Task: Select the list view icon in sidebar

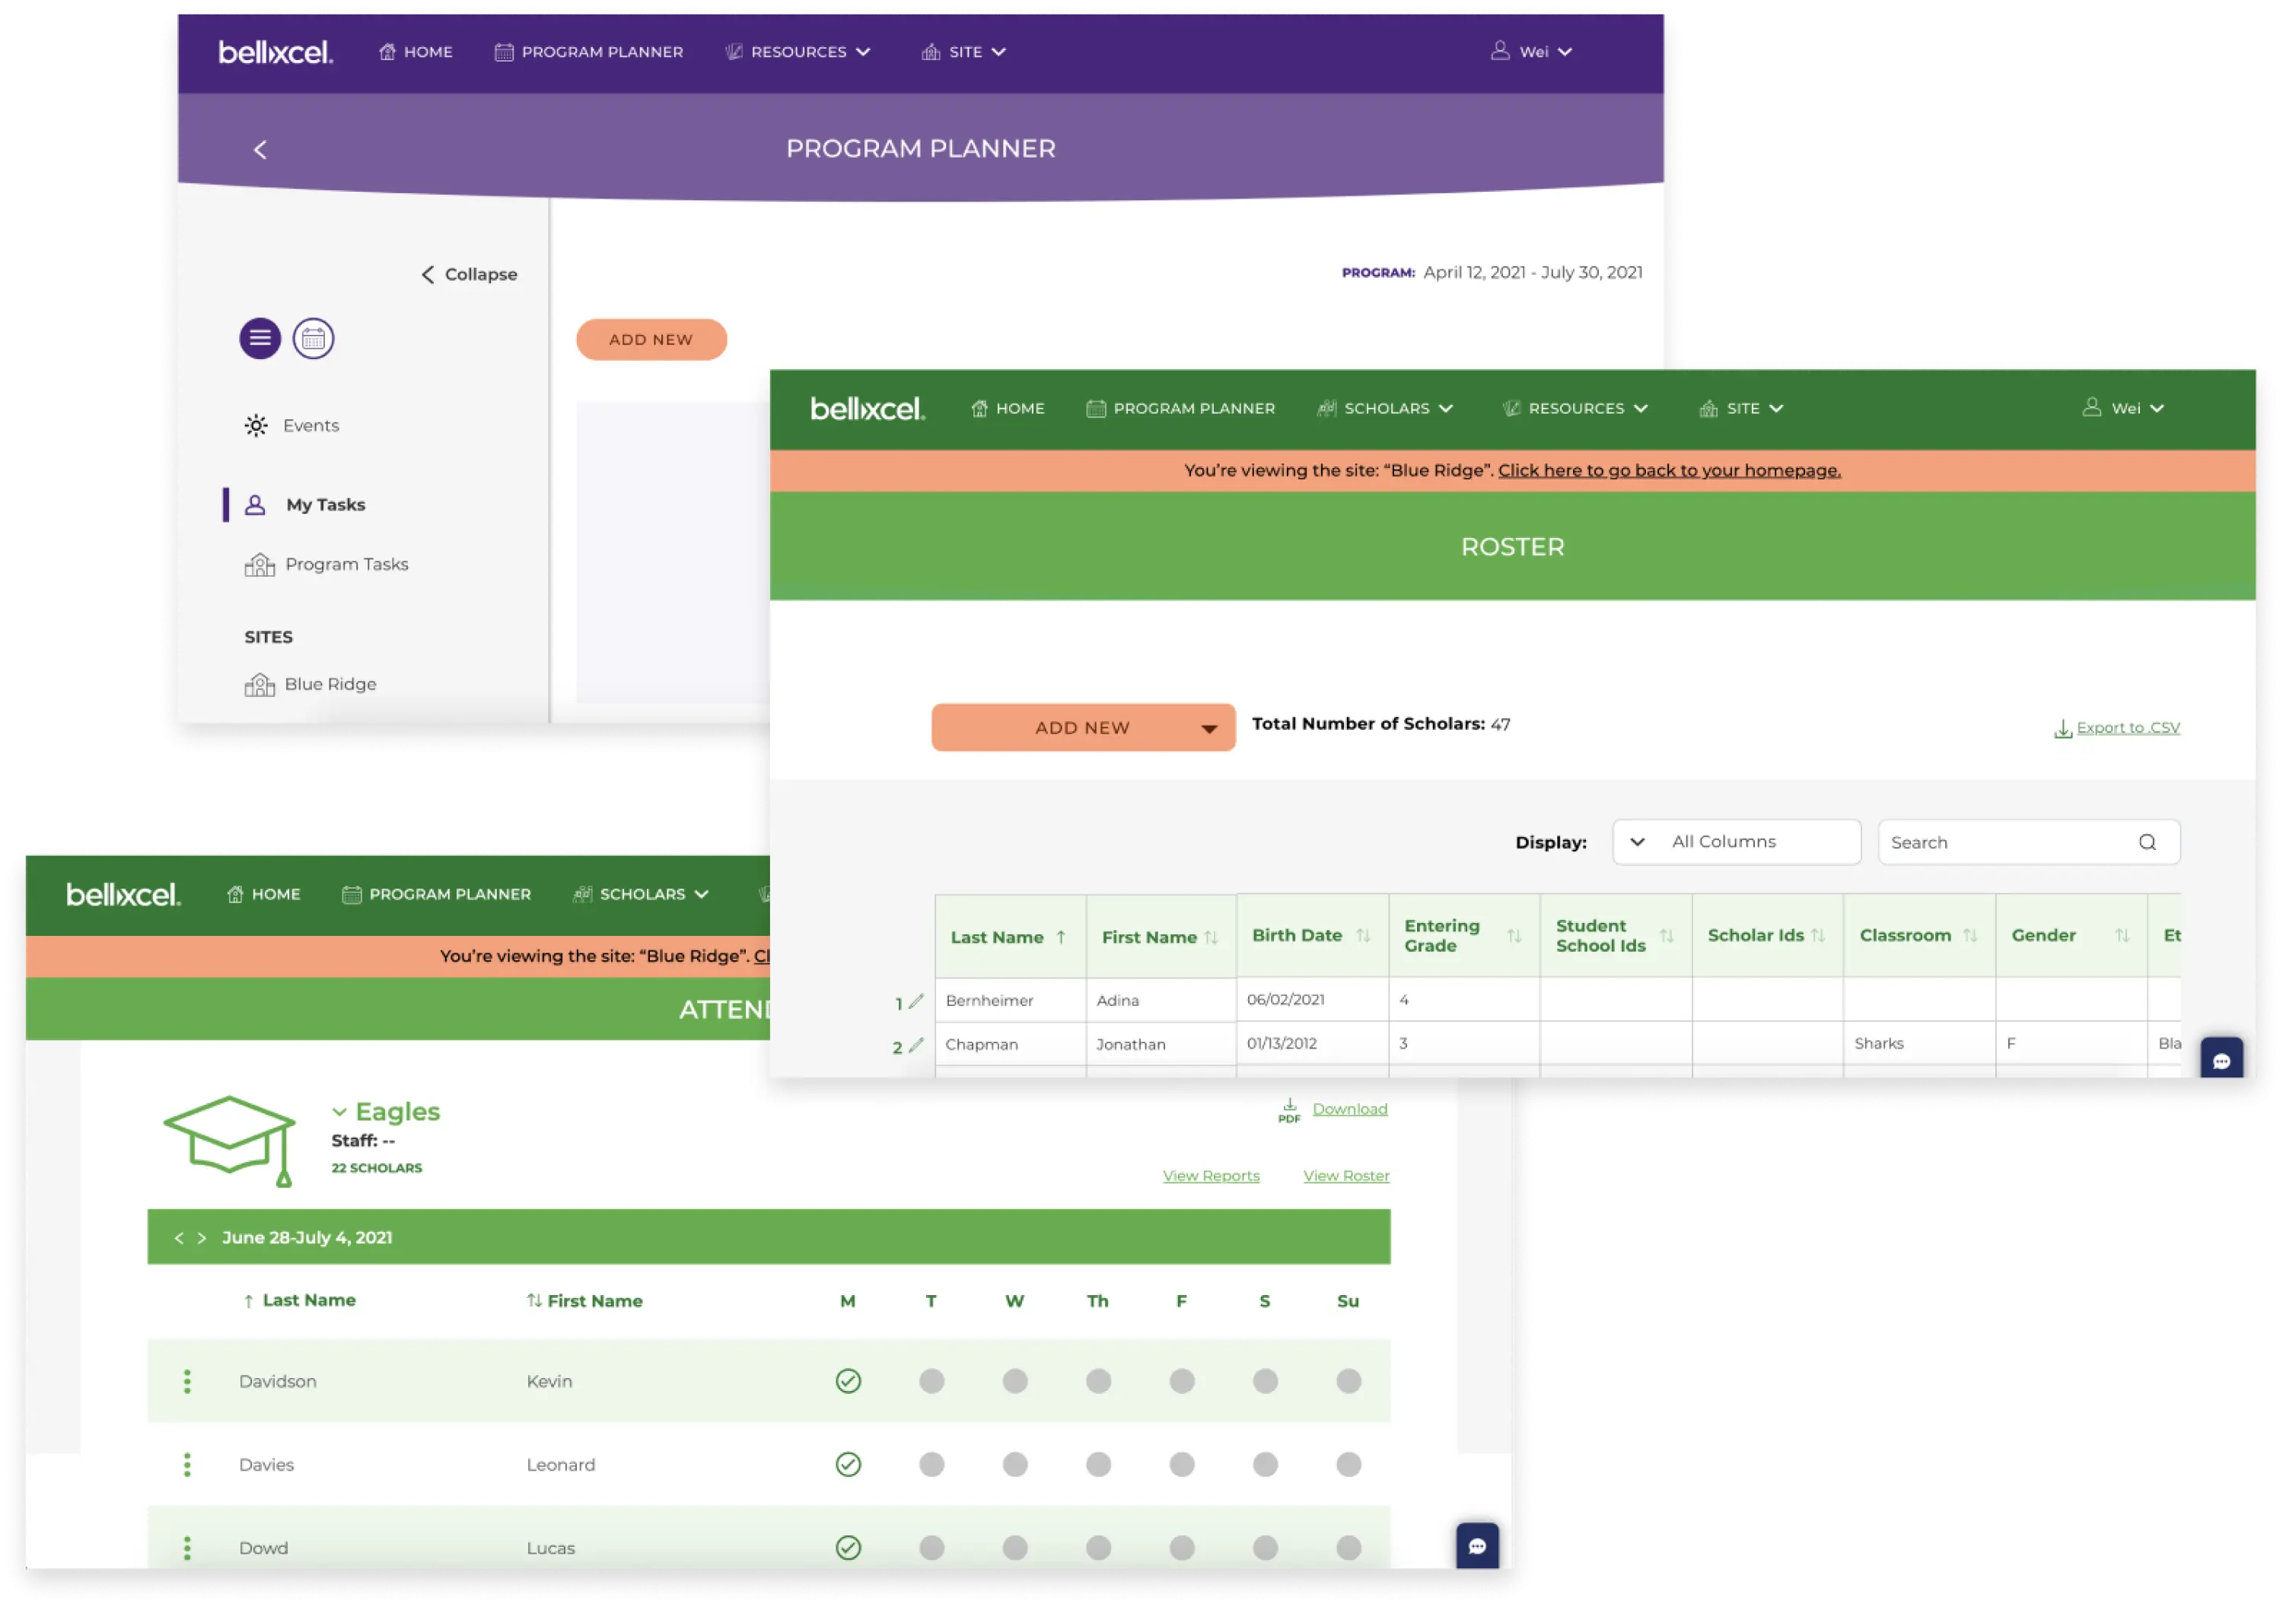Action: point(260,338)
